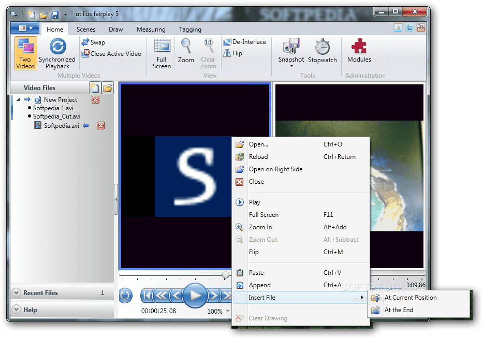Viewport: 483px width, 339px height.
Task: Open the 100% playback speed dropdown
Action: click(x=228, y=311)
